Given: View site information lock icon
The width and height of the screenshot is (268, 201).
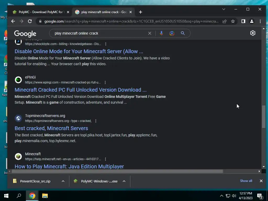Looking at the screenshot, I should pos(40,21).
